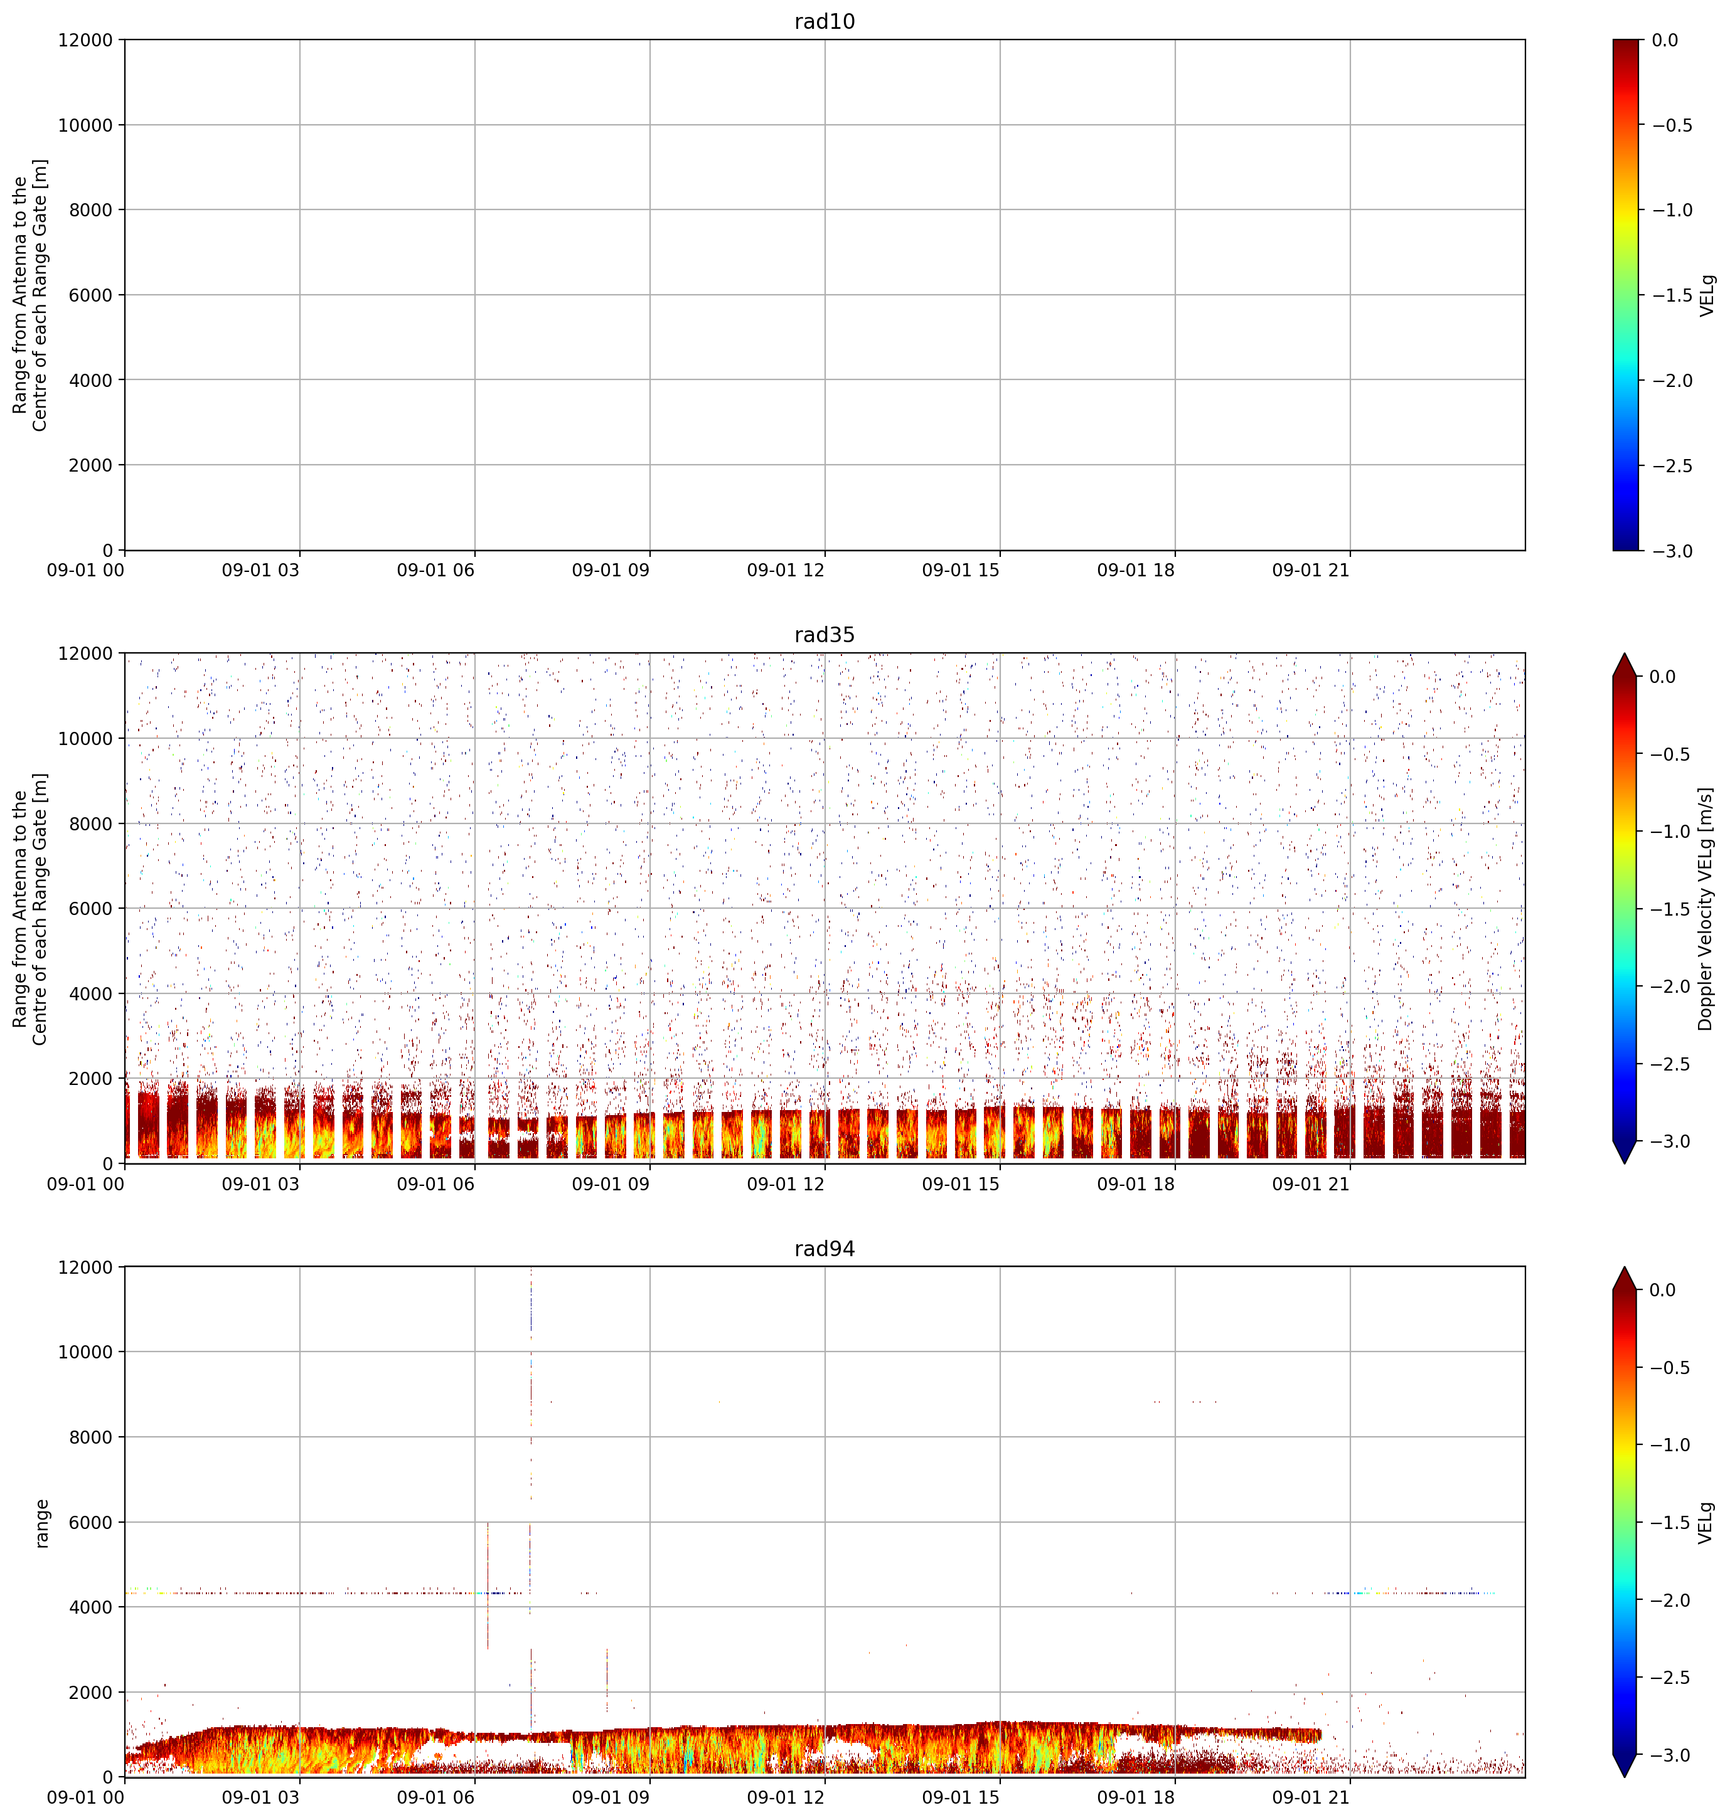Viewport: 1730px width, 1820px height.
Task: Click the 'Doppler Velocity VELg [m/s]' colorbar label
Action: (x=1706, y=909)
